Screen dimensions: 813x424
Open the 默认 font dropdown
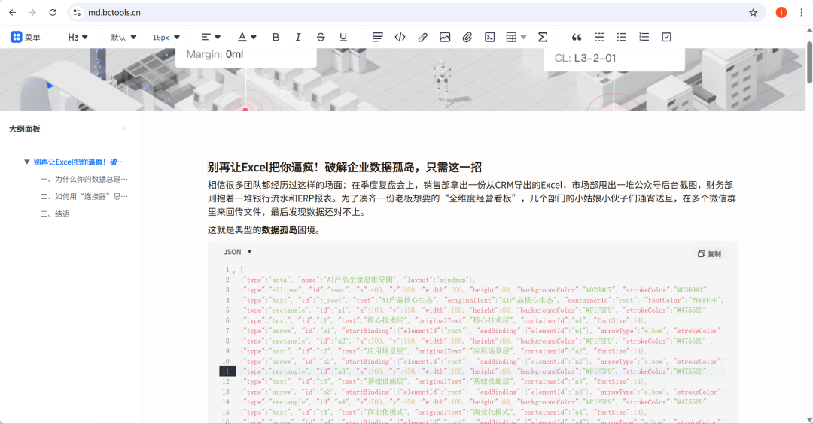pos(123,38)
